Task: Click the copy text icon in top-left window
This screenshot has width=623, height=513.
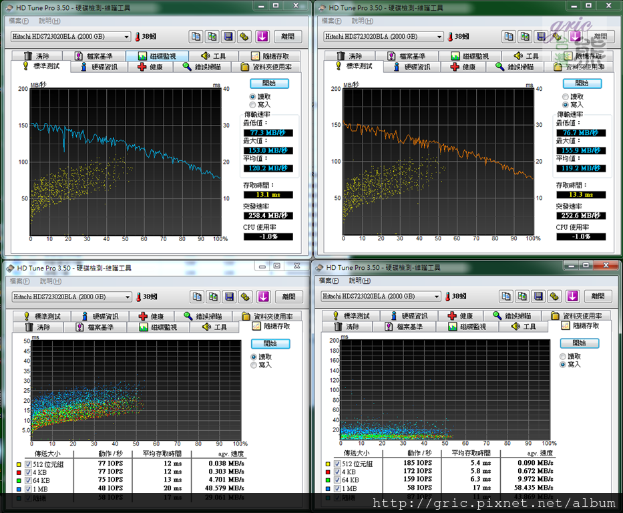Action: pos(196,37)
